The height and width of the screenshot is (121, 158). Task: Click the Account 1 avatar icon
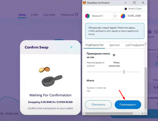(87, 16)
